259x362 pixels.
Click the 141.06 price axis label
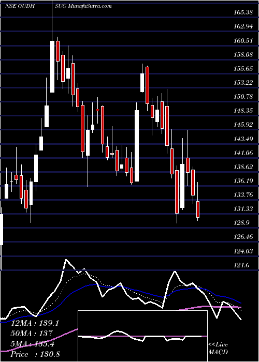point(243,153)
